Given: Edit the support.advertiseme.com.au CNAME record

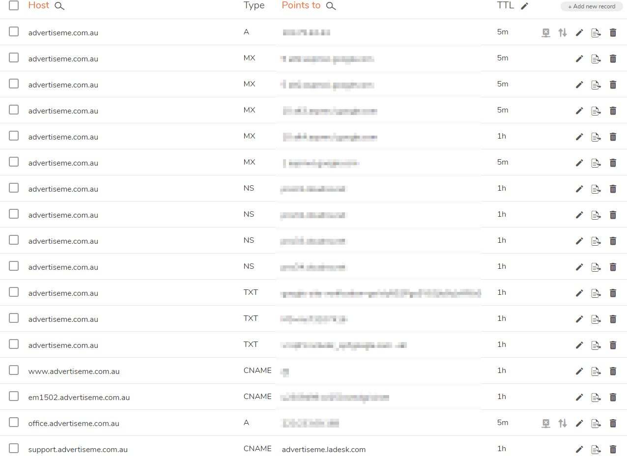Looking at the screenshot, I should (579, 449).
